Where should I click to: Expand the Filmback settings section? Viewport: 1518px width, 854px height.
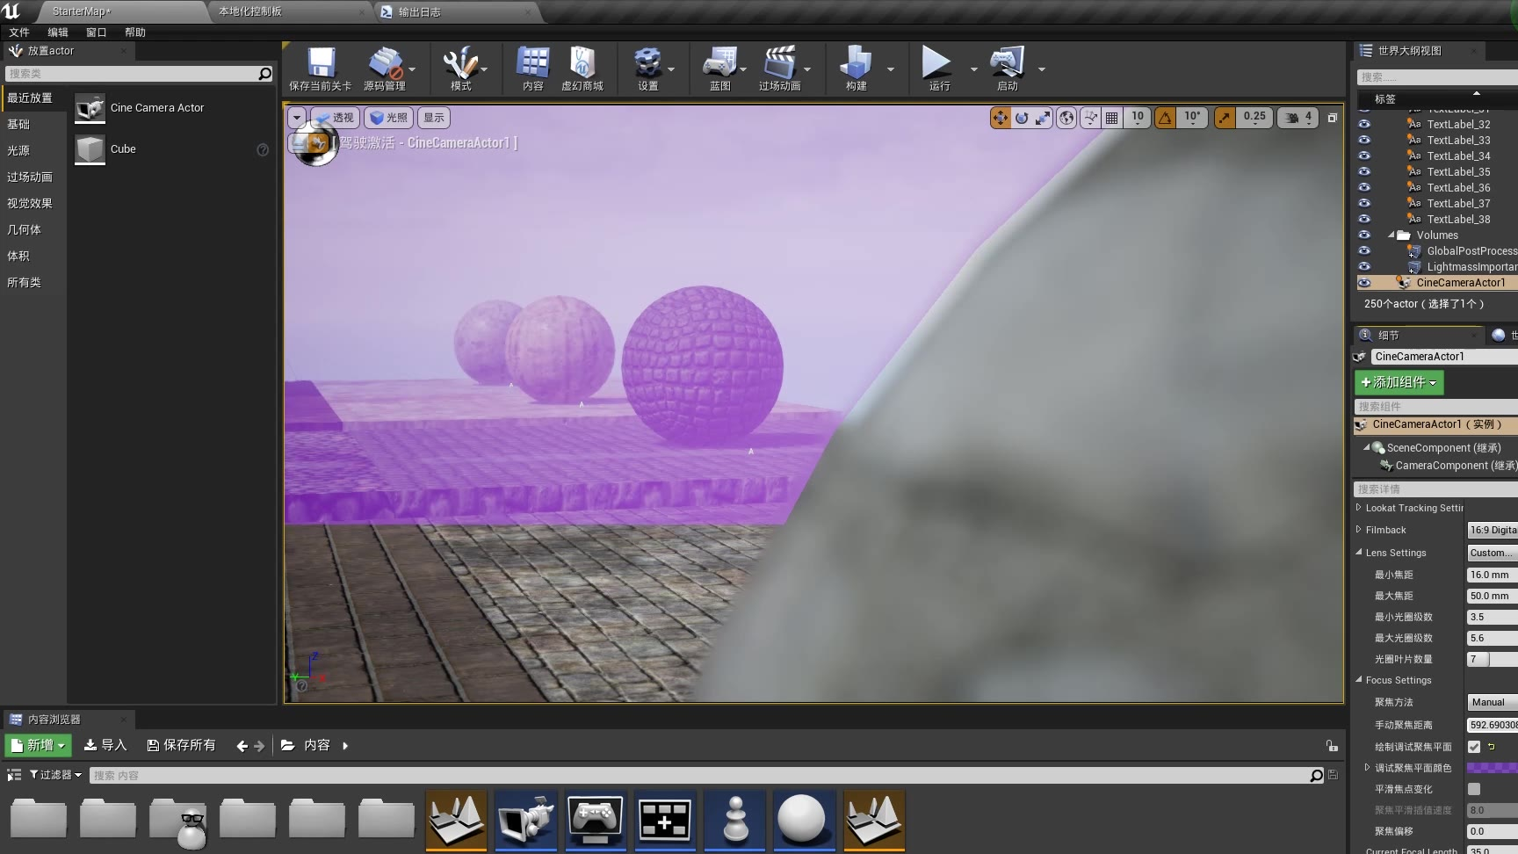pos(1359,530)
